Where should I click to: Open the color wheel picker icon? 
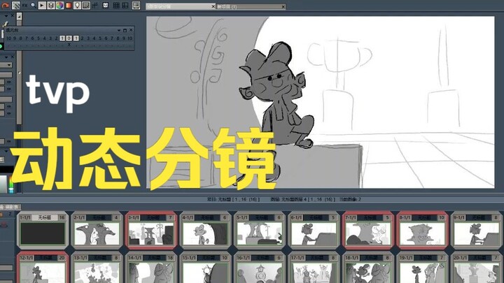pyautogui.click(x=59, y=5)
